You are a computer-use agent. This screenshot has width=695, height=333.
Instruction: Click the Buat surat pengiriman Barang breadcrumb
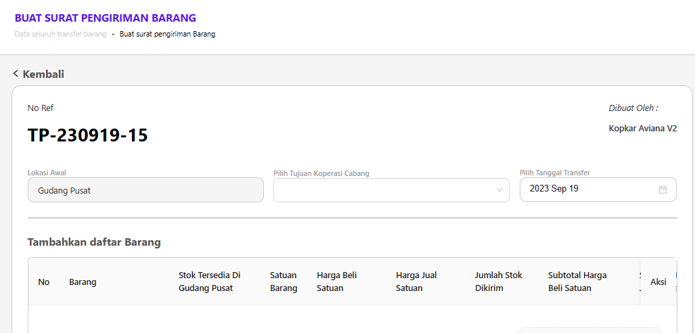[x=167, y=34]
